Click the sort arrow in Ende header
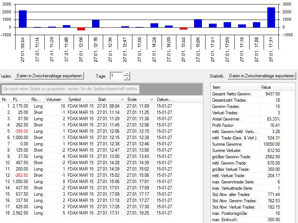This screenshot has height=223, width=298. (x=152, y=99)
